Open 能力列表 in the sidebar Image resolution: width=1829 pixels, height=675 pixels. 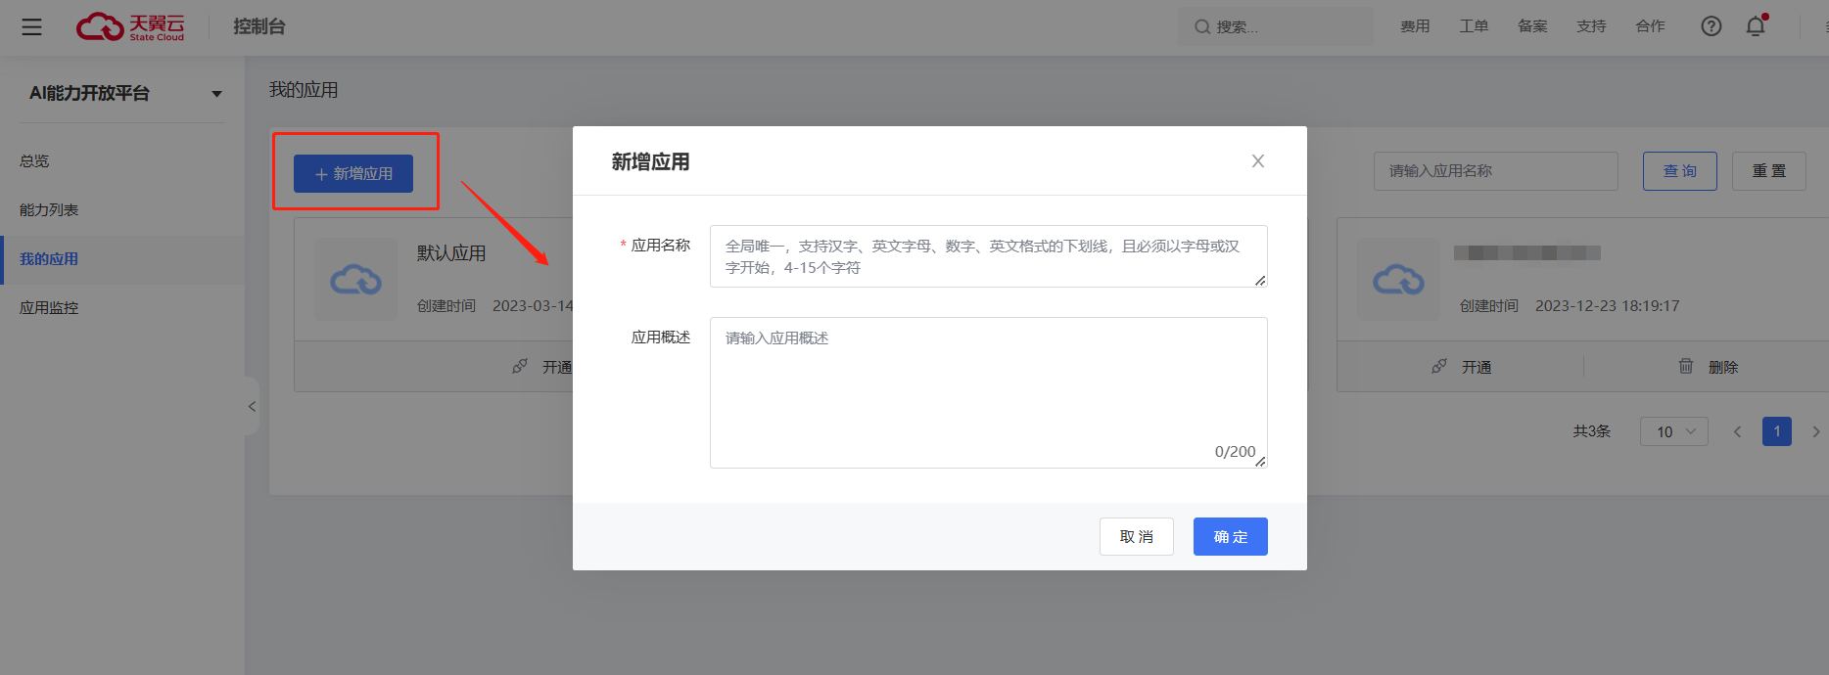pos(49,210)
